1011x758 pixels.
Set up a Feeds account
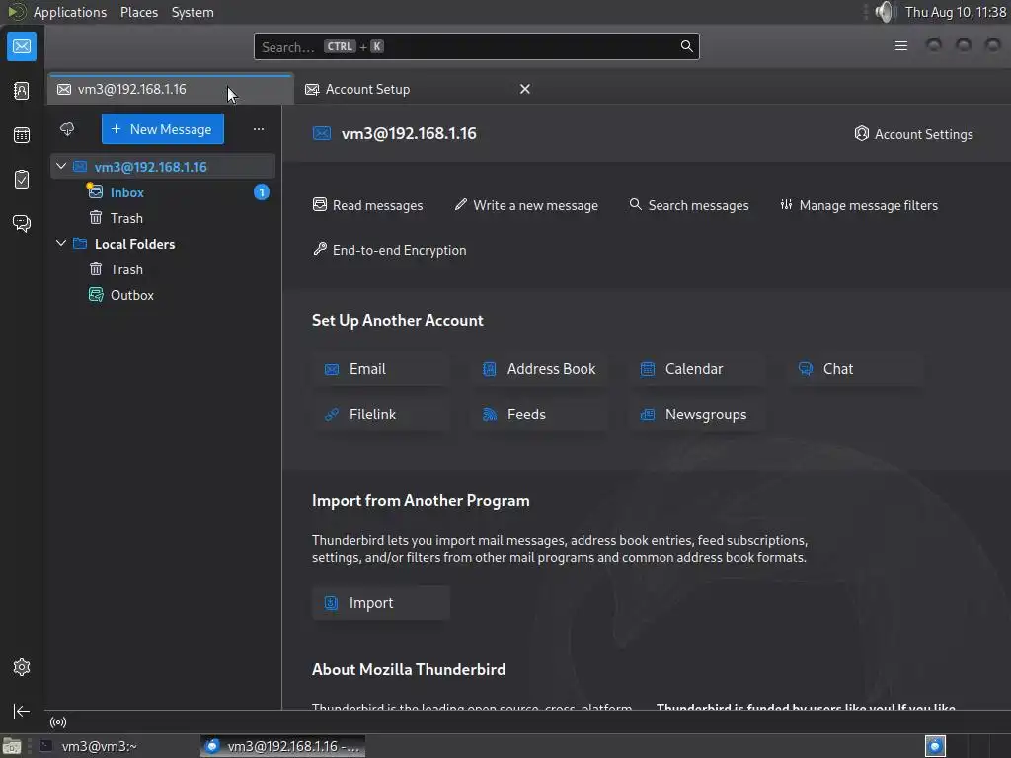[539, 415]
